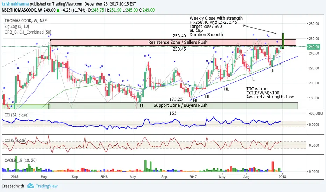The image size is (326, 192).
Task: Select the ORB_BHCH_Combined (50) indicator label
Action: pyautogui.click(x=28, y=32)
